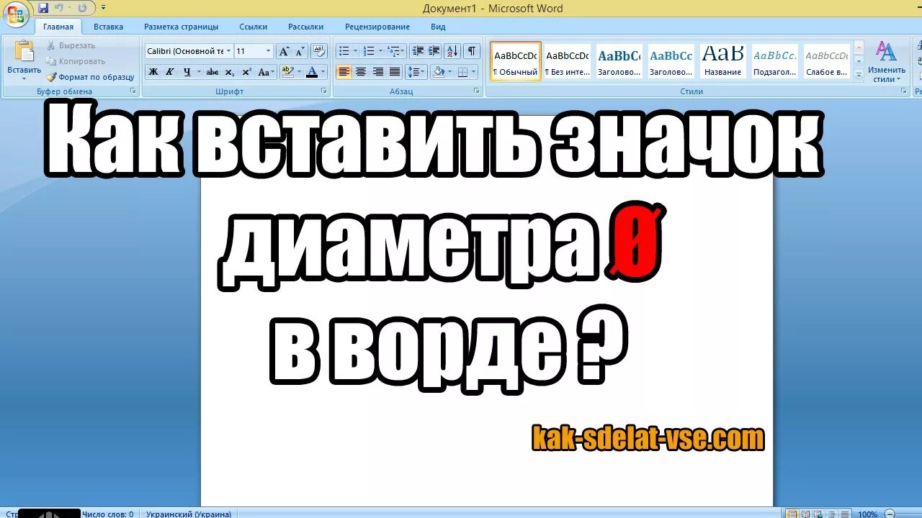
Task: Select the Без интервала style
Action: click(x=567, y=61)
